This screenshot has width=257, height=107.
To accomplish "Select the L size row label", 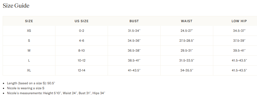I will (29, 60).
